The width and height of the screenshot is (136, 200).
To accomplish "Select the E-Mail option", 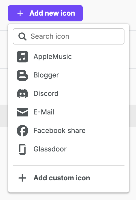I will pos(69,112).
